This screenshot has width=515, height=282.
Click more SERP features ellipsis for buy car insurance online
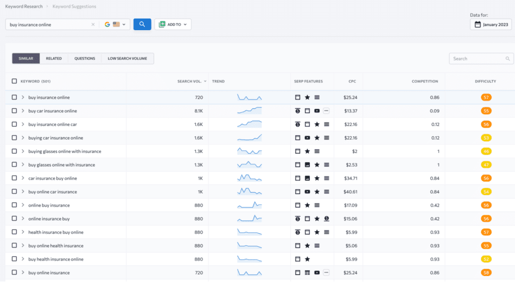pos(326,111)
